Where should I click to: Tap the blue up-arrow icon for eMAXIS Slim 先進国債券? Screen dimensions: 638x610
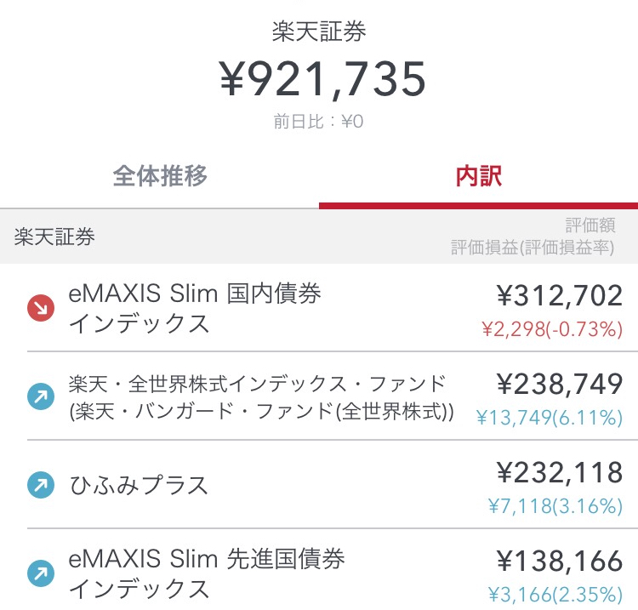41,573
